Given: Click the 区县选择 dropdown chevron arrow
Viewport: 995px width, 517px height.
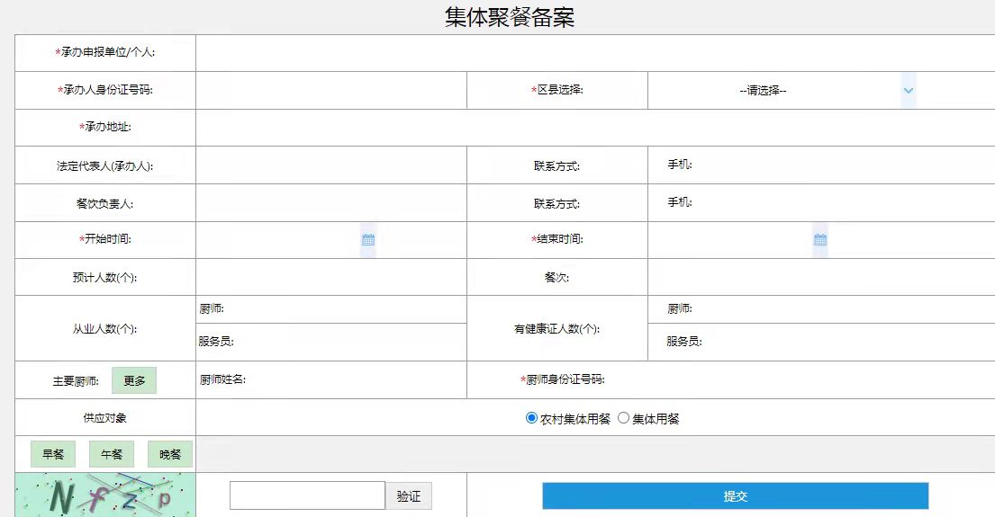Looking at the screenshot, I should pyautogui.click(x=908, y=91).
